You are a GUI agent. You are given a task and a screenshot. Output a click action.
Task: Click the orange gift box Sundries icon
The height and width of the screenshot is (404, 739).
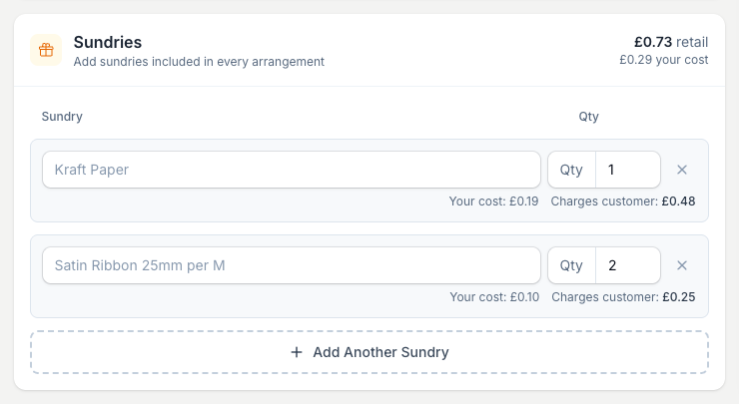(x=46, y=50)
